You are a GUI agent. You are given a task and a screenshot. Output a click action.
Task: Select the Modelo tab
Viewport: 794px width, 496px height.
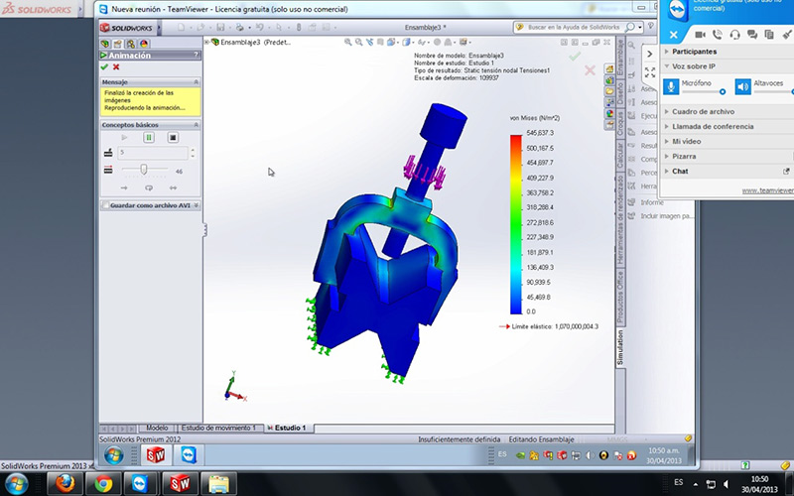(x=157, y=428)
